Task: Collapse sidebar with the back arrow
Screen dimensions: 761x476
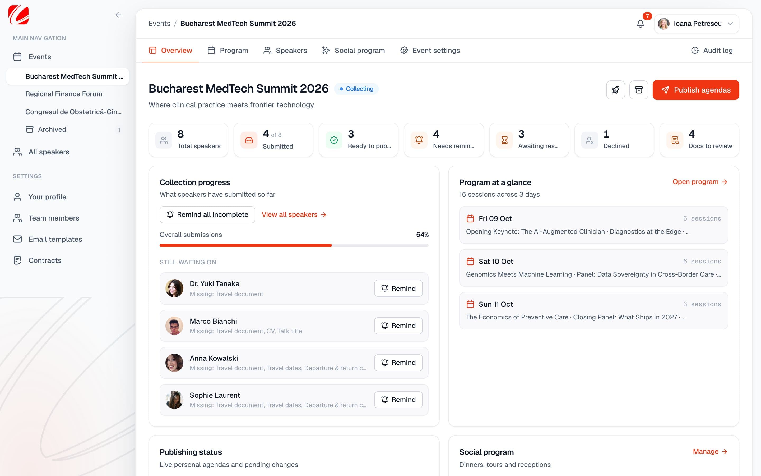Action: [118, 15]
